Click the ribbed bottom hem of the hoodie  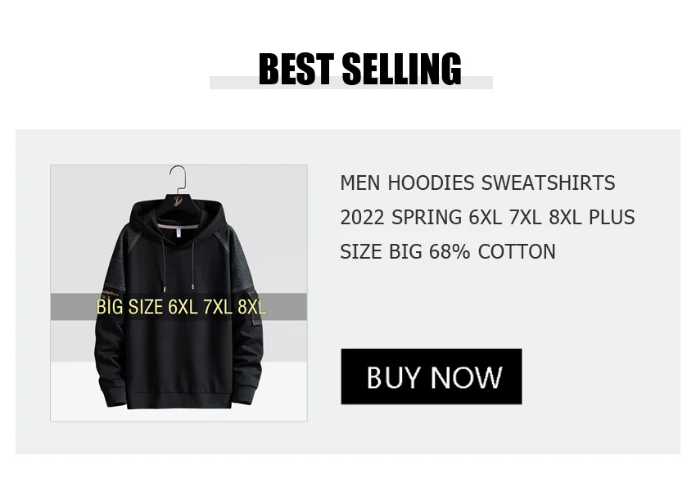[179, 400]
